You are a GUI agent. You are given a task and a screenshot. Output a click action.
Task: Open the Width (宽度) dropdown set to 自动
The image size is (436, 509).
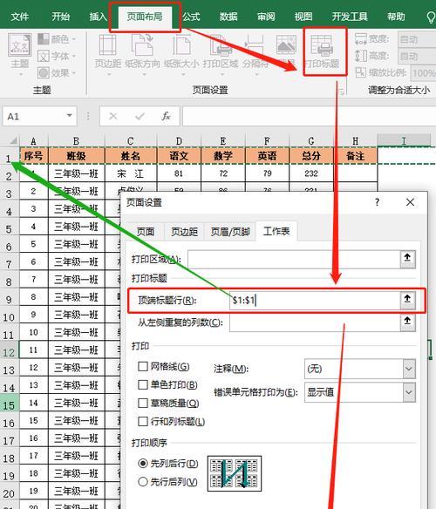coord(417,39)
